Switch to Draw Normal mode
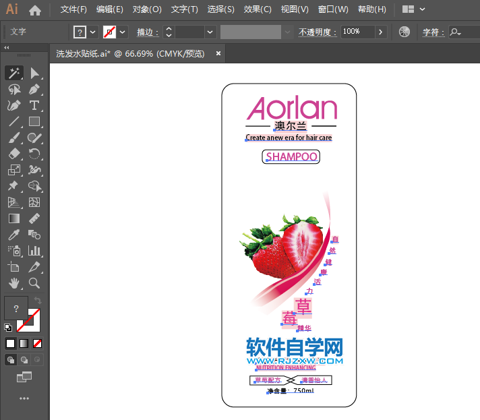 tap(11, 360)
